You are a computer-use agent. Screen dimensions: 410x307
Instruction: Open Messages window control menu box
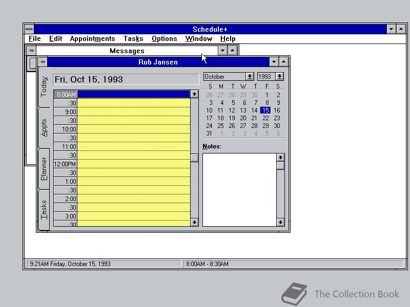[x=31, y=50]
